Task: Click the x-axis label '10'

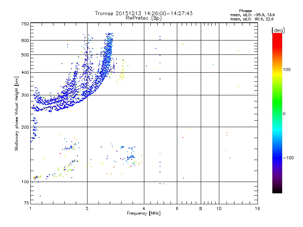Action: (x=219, y=208)
